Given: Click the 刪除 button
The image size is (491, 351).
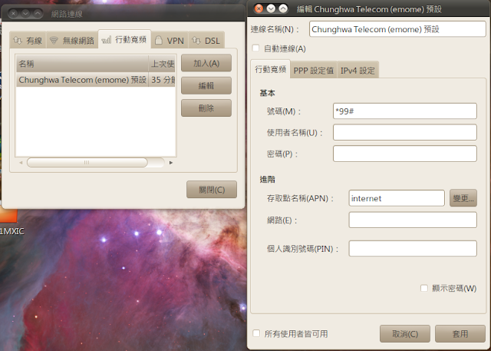Looking at the screenshot, I should tap(206, 108).
